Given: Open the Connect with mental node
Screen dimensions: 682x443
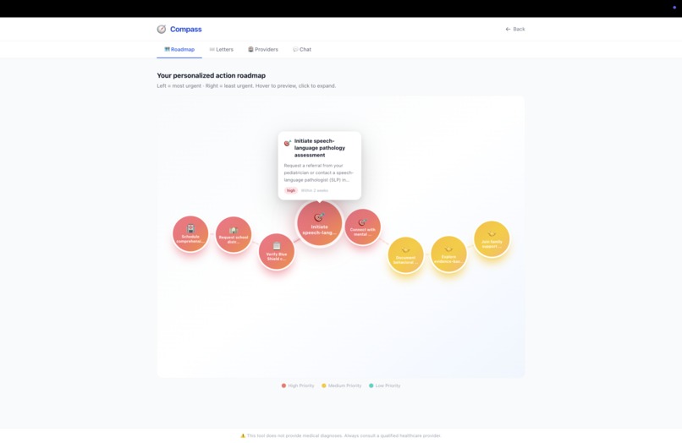Looking at the screenshot, I should [363, 227].
